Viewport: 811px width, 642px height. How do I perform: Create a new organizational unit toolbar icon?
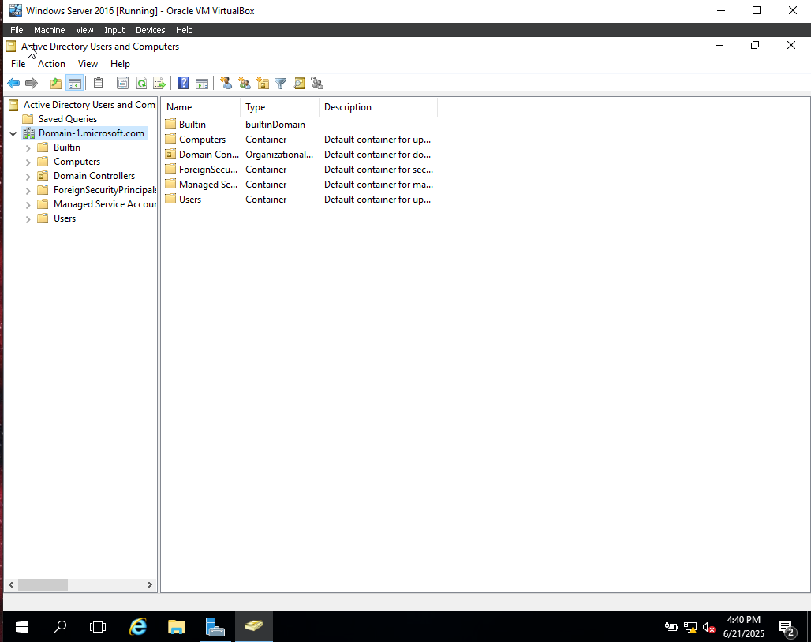(263, 84)
